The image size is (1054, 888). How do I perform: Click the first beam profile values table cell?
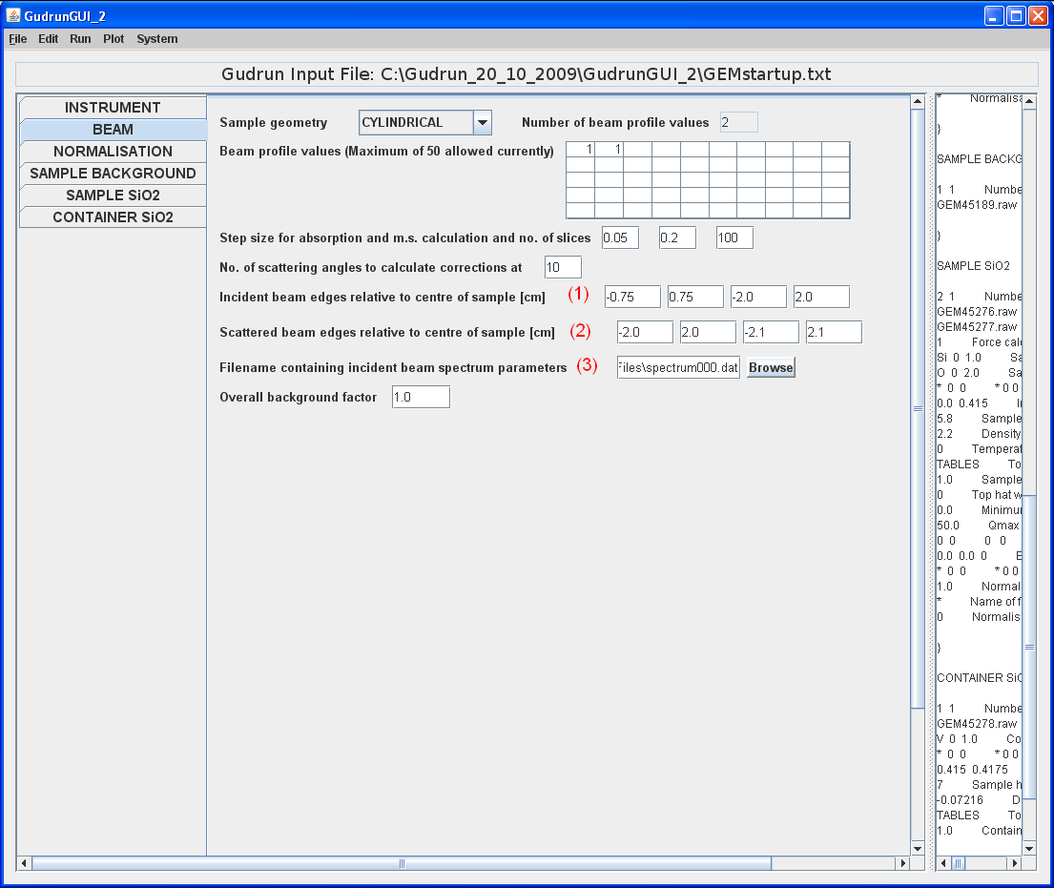580,149
